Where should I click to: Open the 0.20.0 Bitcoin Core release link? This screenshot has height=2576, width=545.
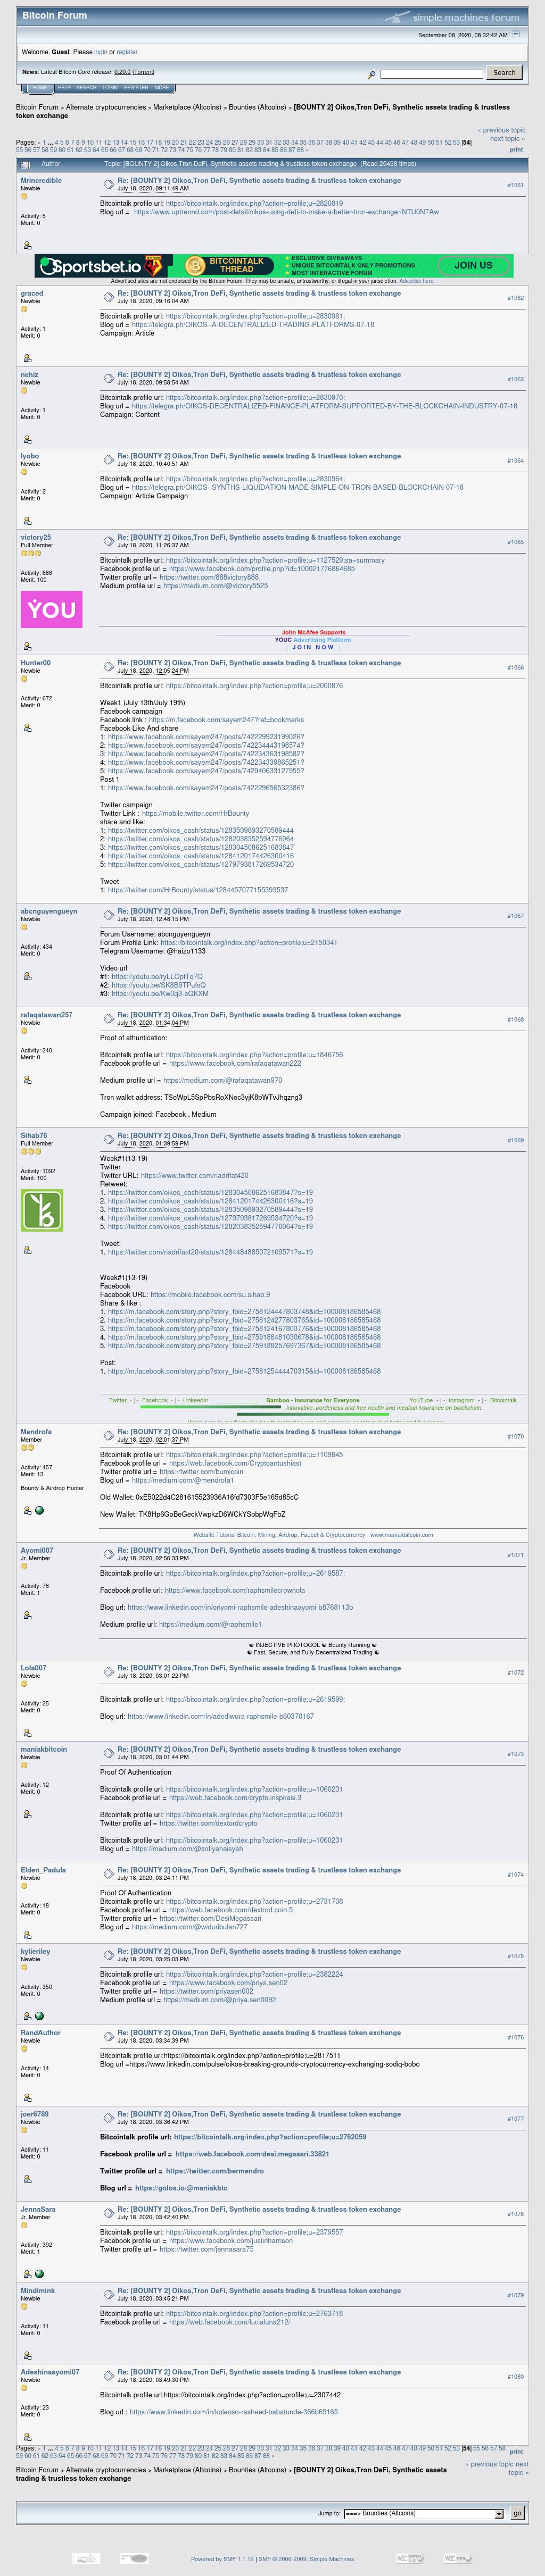(x=122, y=72)
